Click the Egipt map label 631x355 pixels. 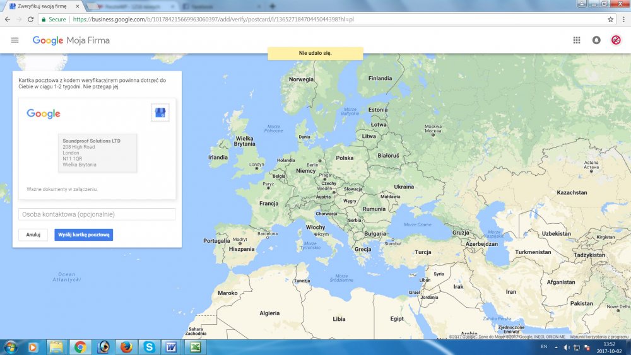pyautogui.click(x=397, y=319)
